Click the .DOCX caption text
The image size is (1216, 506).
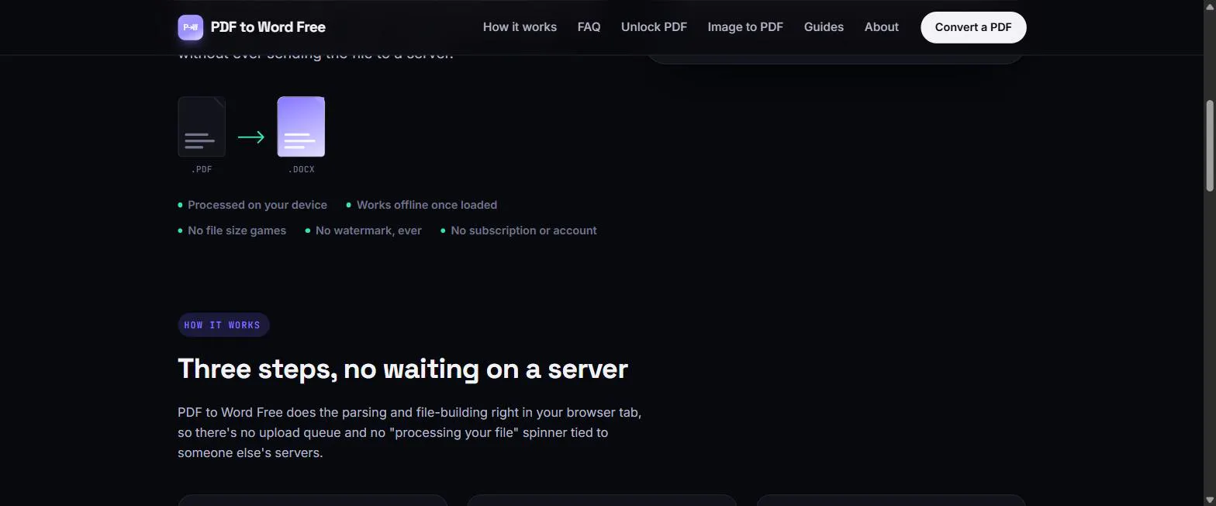coord(301,169)
